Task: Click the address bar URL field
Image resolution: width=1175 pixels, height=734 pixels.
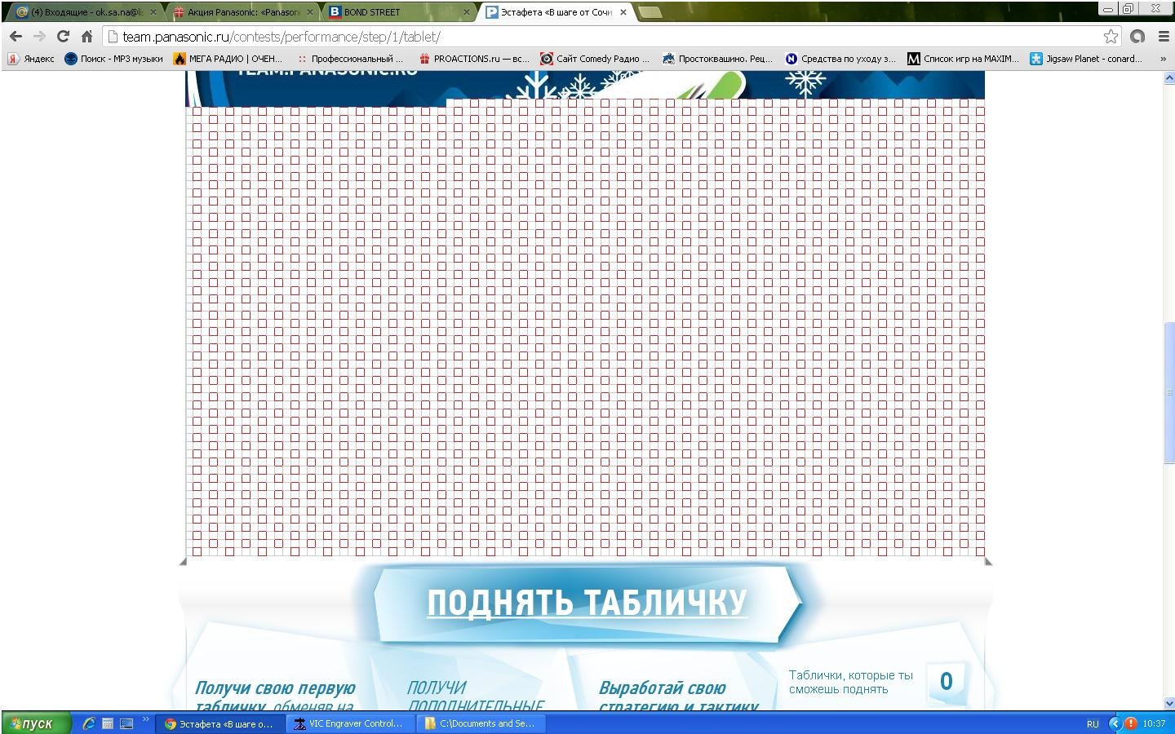Action: 571,37
